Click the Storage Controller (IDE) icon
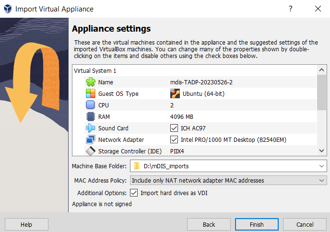Screen dimensions: 330x232 click(91, 151)
